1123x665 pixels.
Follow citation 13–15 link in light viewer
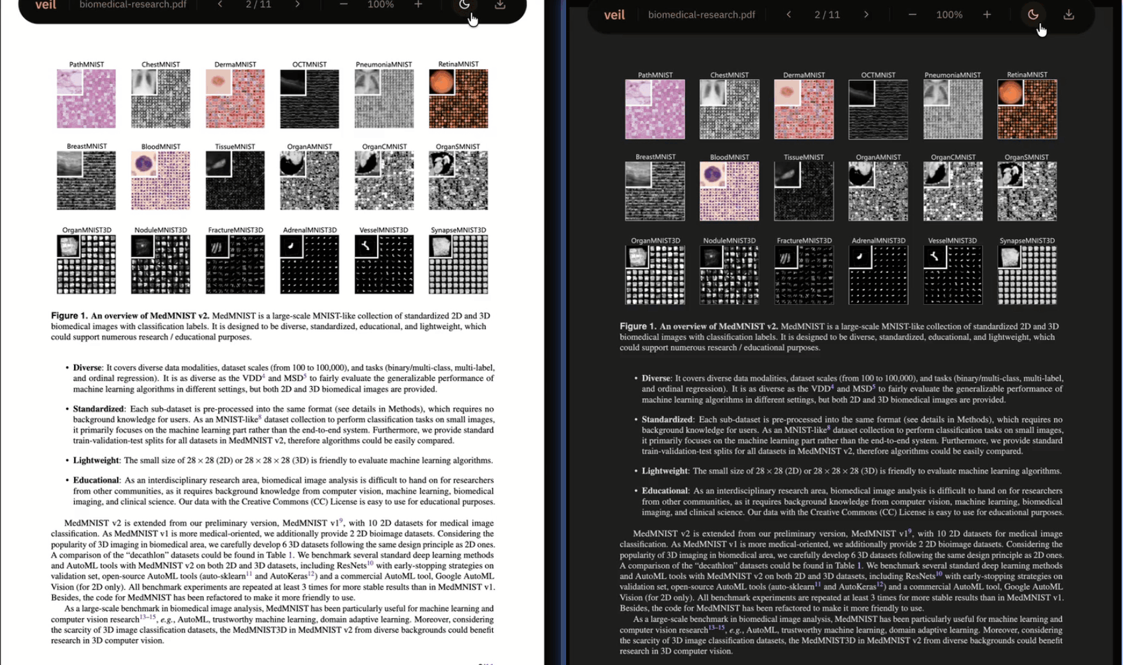click(147, 617)
